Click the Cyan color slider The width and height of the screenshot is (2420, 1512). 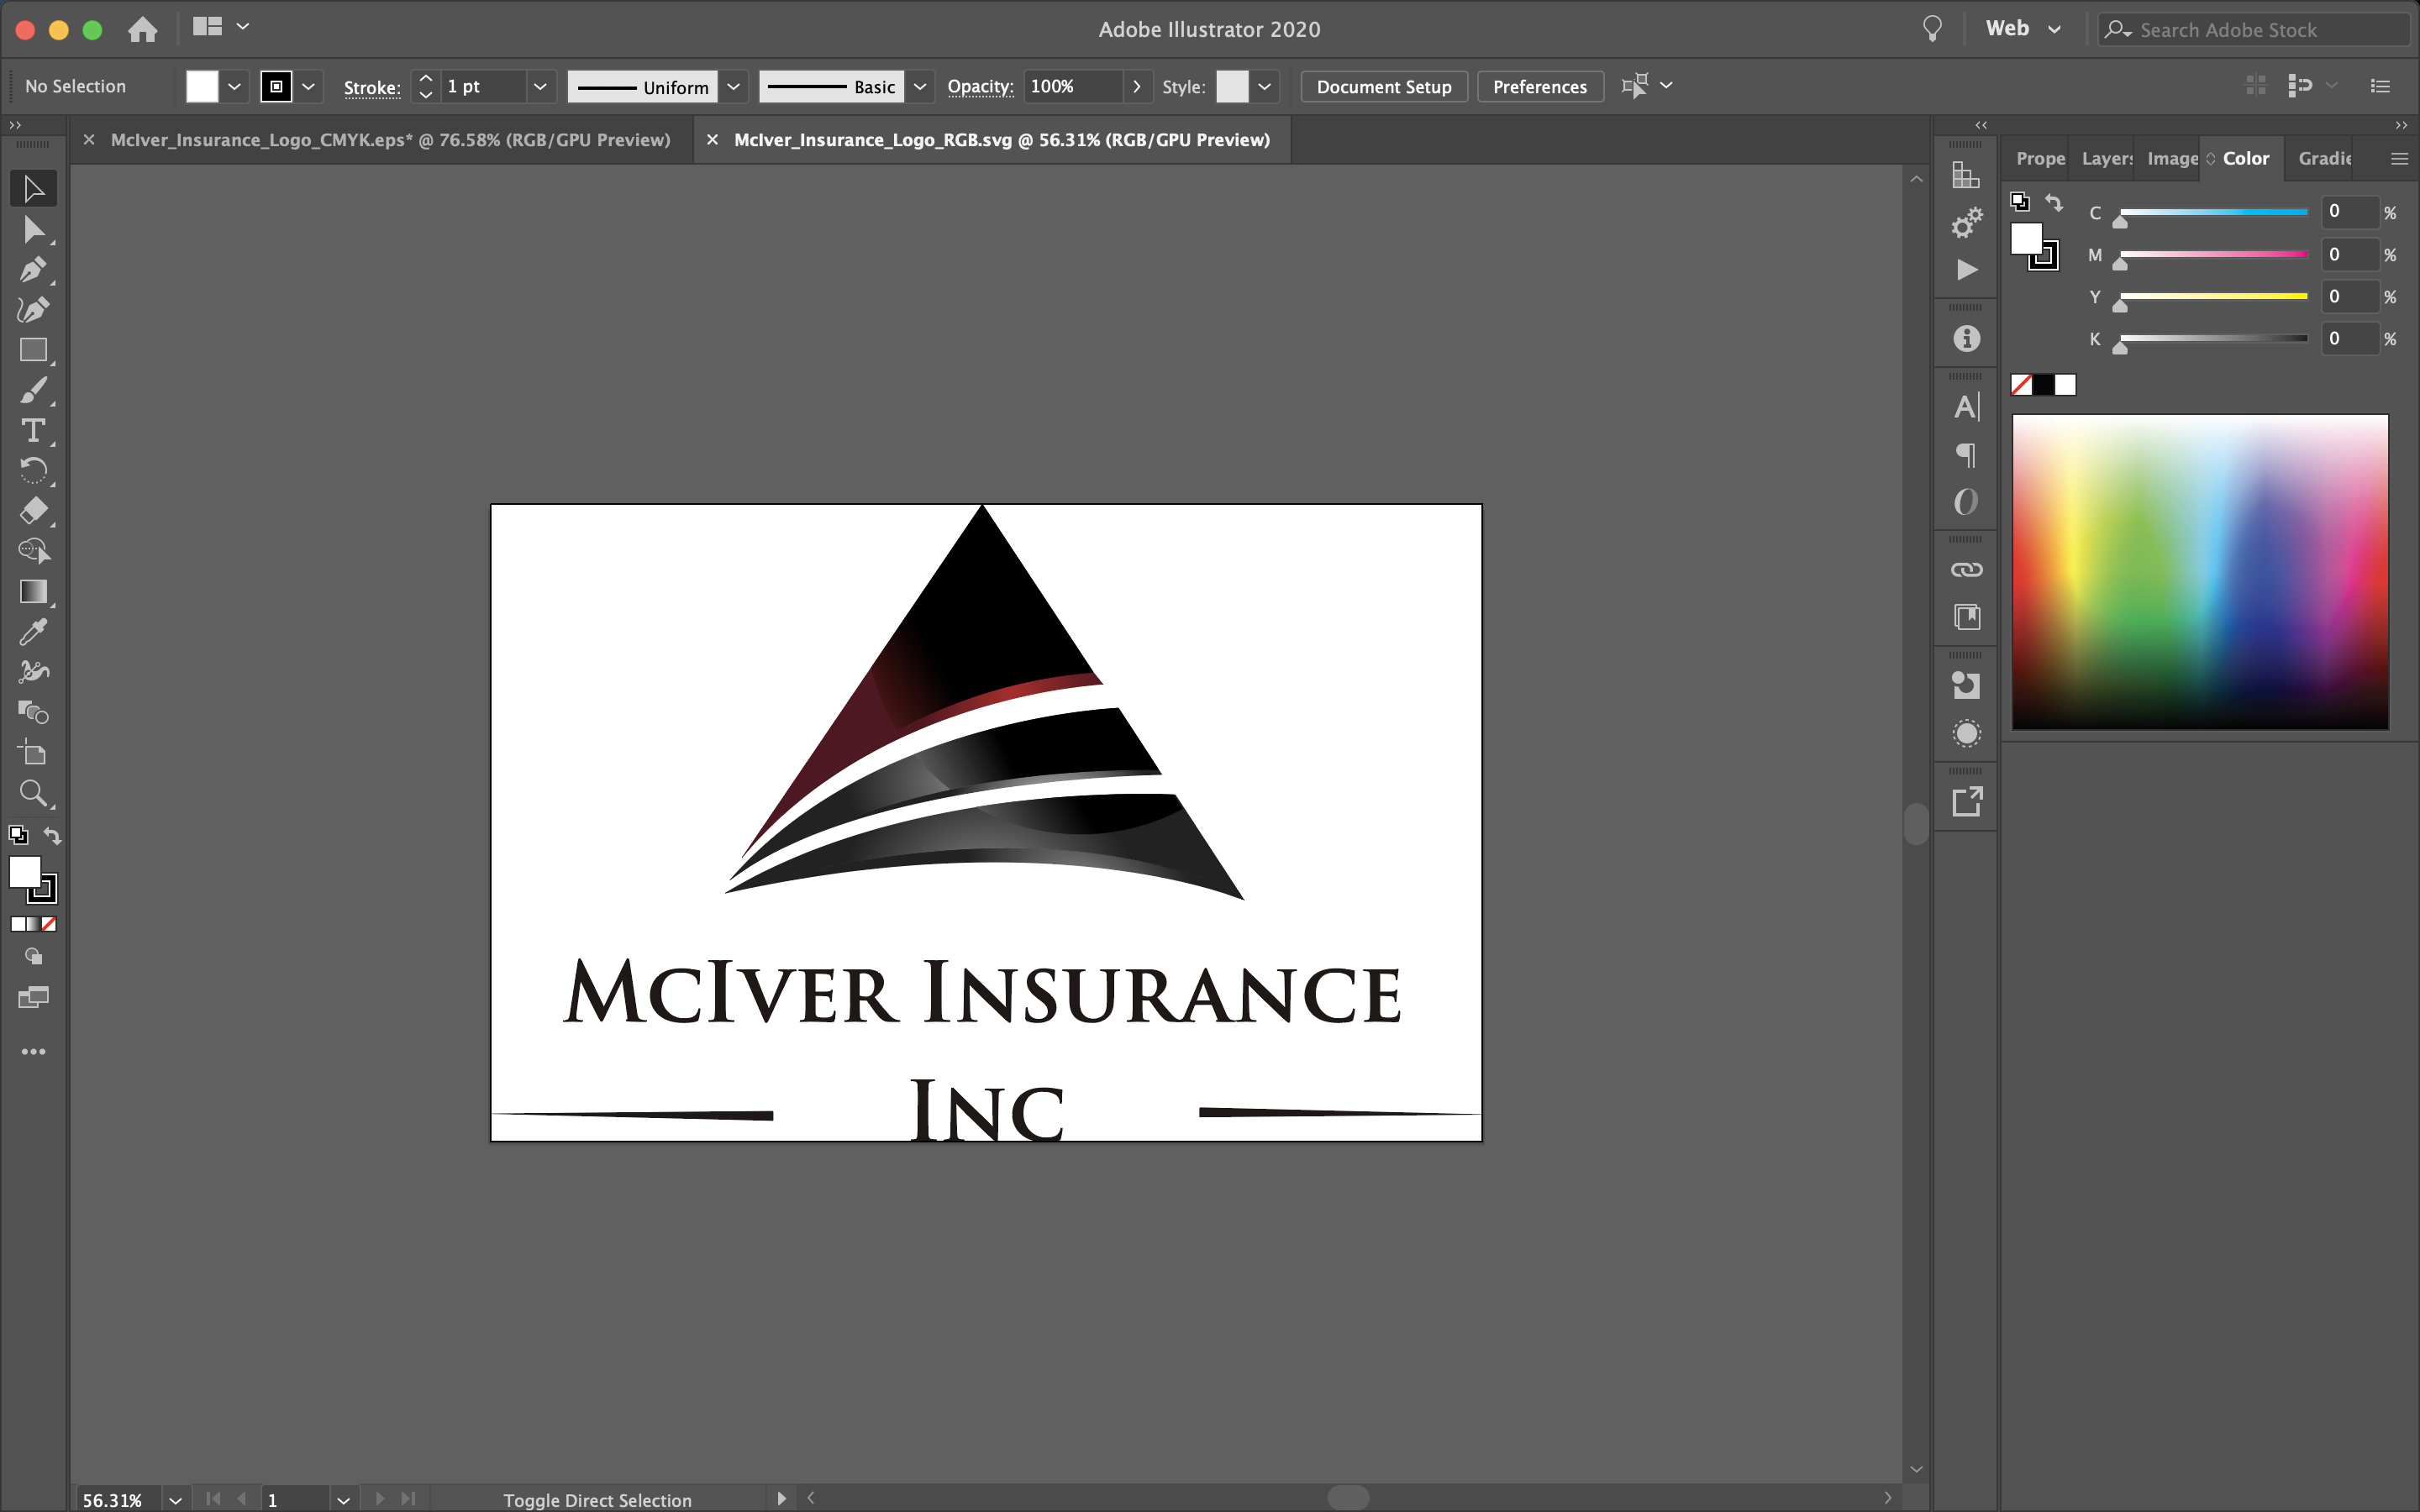click(x=2213, y=213)
